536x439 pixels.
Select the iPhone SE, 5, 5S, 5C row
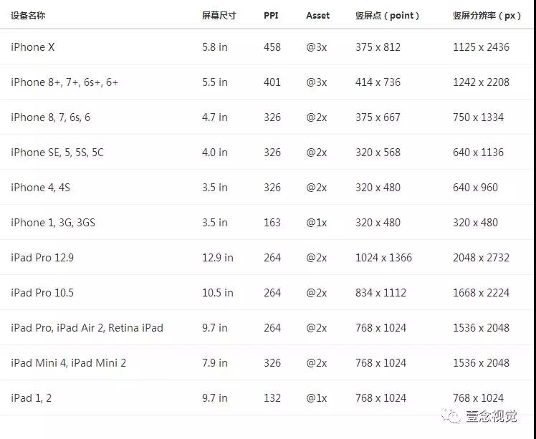coord(57,153)
